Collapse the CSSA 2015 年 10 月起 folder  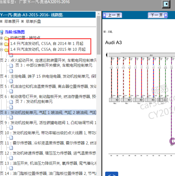pyautogui.click(x=1, y=50)
